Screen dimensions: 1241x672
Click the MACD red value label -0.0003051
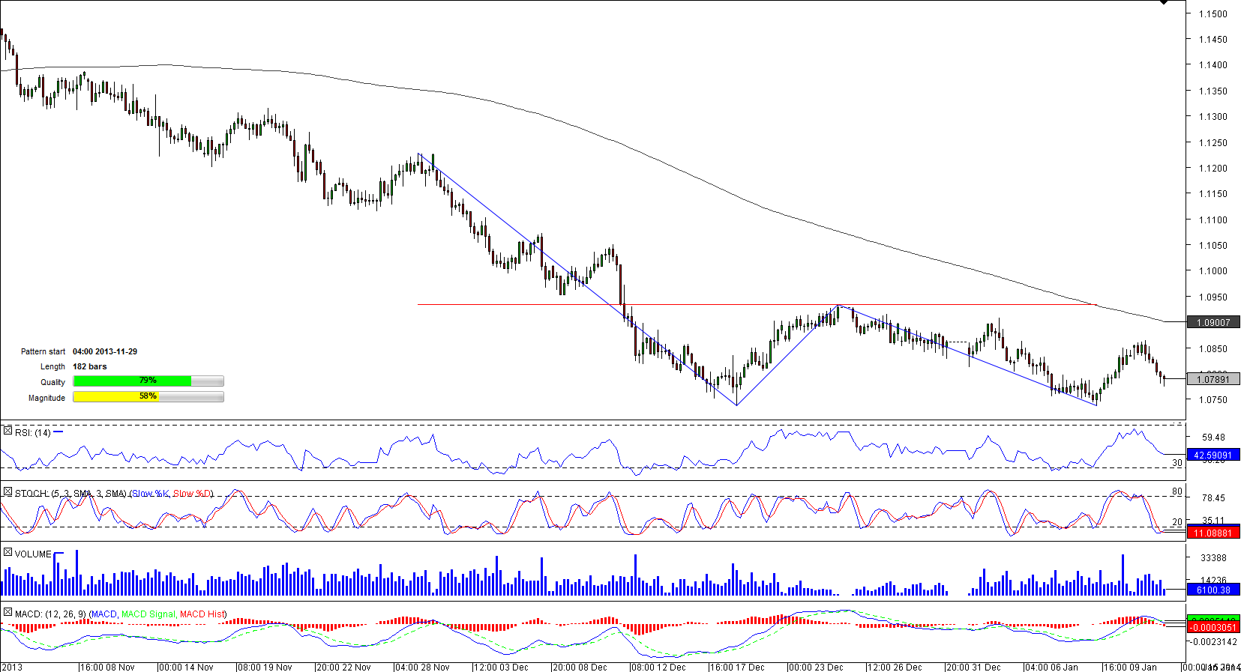pos(1213,628)
